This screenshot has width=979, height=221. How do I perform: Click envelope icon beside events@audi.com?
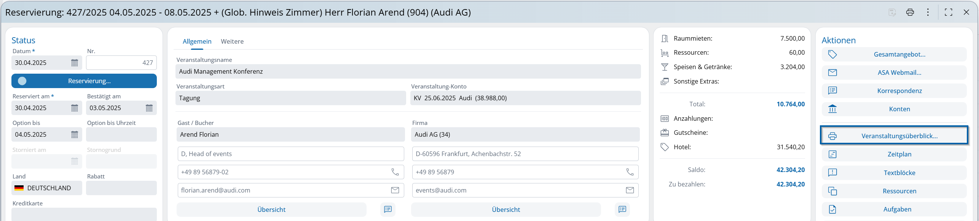[x=630, y=190]
